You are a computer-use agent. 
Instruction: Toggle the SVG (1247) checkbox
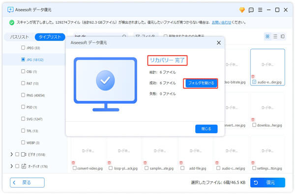(x=23, y=119)
